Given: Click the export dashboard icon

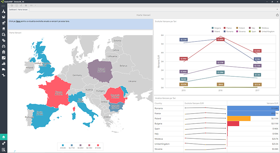Looking at the screenshot, I should [277, 15].
